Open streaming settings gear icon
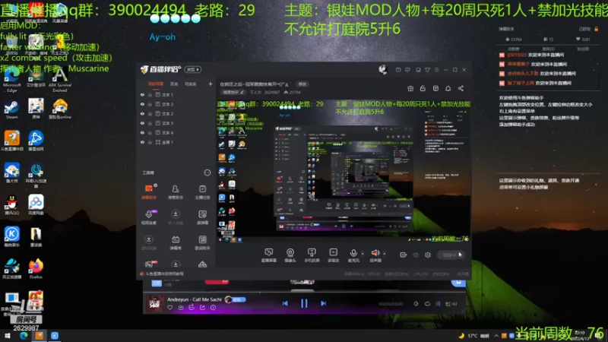 pos(428,255)
